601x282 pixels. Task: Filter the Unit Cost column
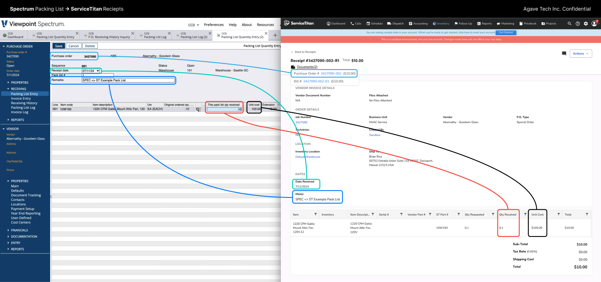point(558,214)
